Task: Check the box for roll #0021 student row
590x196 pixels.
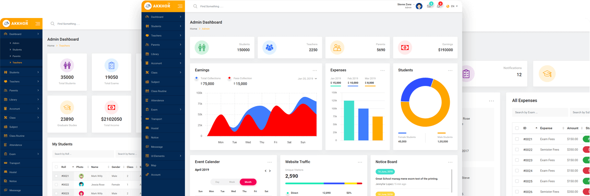Action: click(56, 176)
